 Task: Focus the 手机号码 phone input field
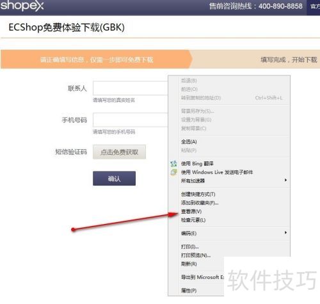131,120
